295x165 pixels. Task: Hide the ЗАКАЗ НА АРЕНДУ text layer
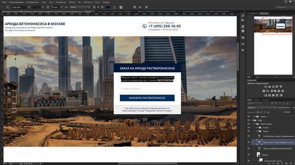(248, 148)
